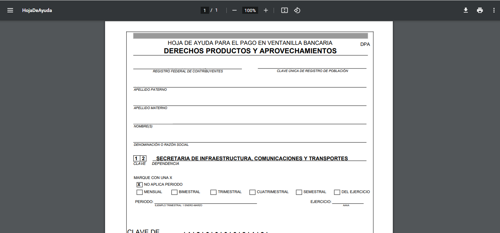Toggle the fit to page icon
Screen dimensions: 500x233
285,10
